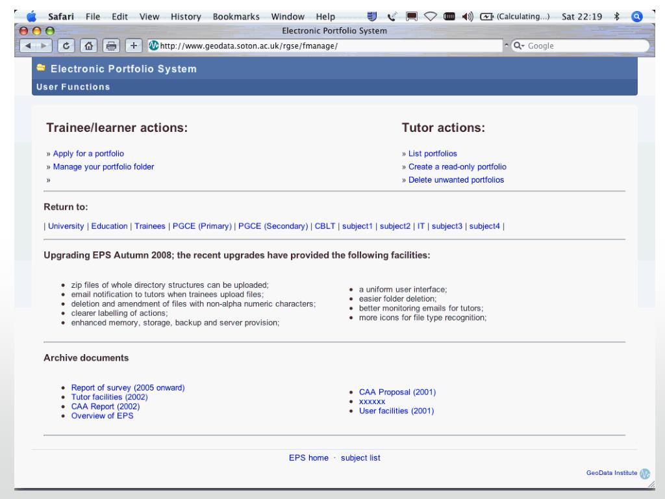Open User facilities (2001) document
The image size is (665, 499).
(x=397, y=411)
